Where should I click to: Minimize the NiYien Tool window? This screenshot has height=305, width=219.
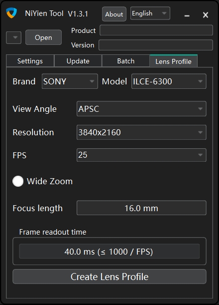tap(187, 15)
